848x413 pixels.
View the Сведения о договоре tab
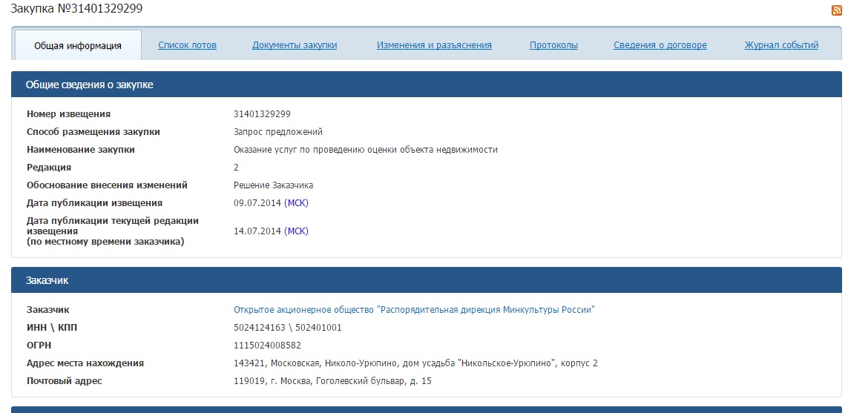tap(660, 45)
